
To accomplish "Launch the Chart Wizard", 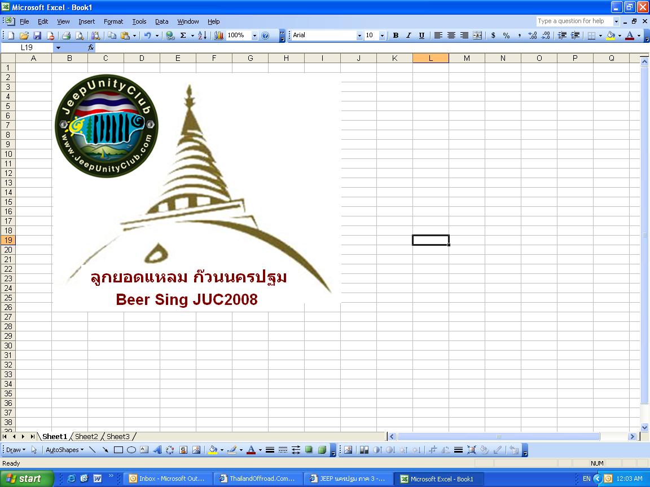I will coord(218,36).
